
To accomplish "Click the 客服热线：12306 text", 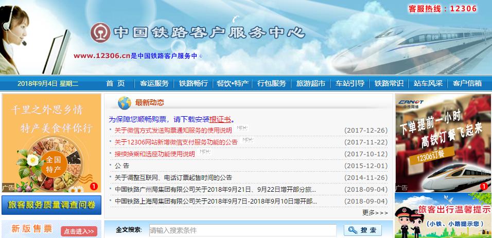I will click(443, 8).
